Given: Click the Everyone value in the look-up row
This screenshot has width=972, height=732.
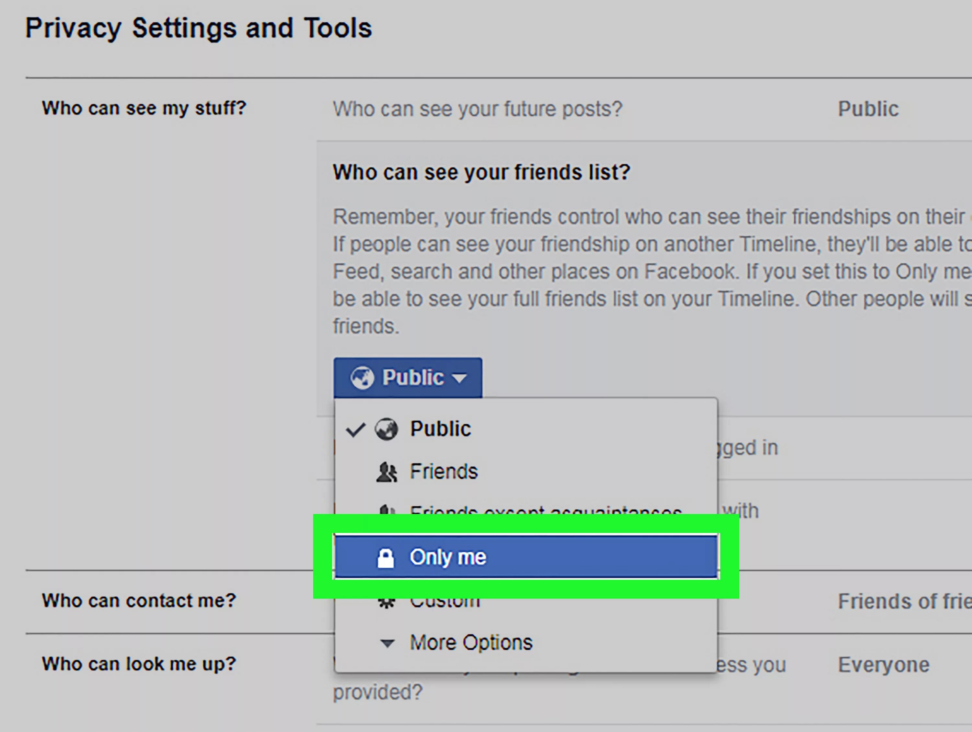Looking at the screenshot, I should click(884, 665).
